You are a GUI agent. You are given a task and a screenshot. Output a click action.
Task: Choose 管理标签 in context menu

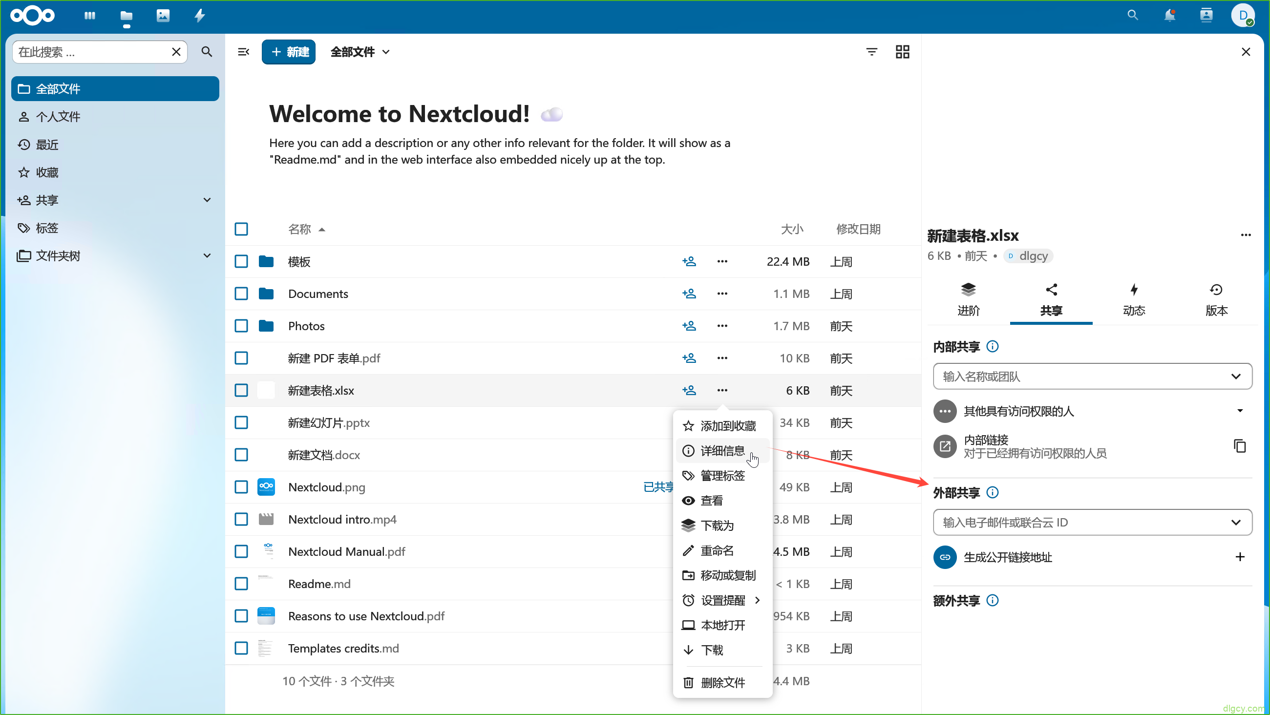coord(722,475)
